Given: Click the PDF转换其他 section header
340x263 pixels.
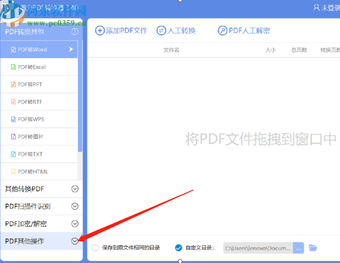Looking at the screenshot, I should (42, 32).
